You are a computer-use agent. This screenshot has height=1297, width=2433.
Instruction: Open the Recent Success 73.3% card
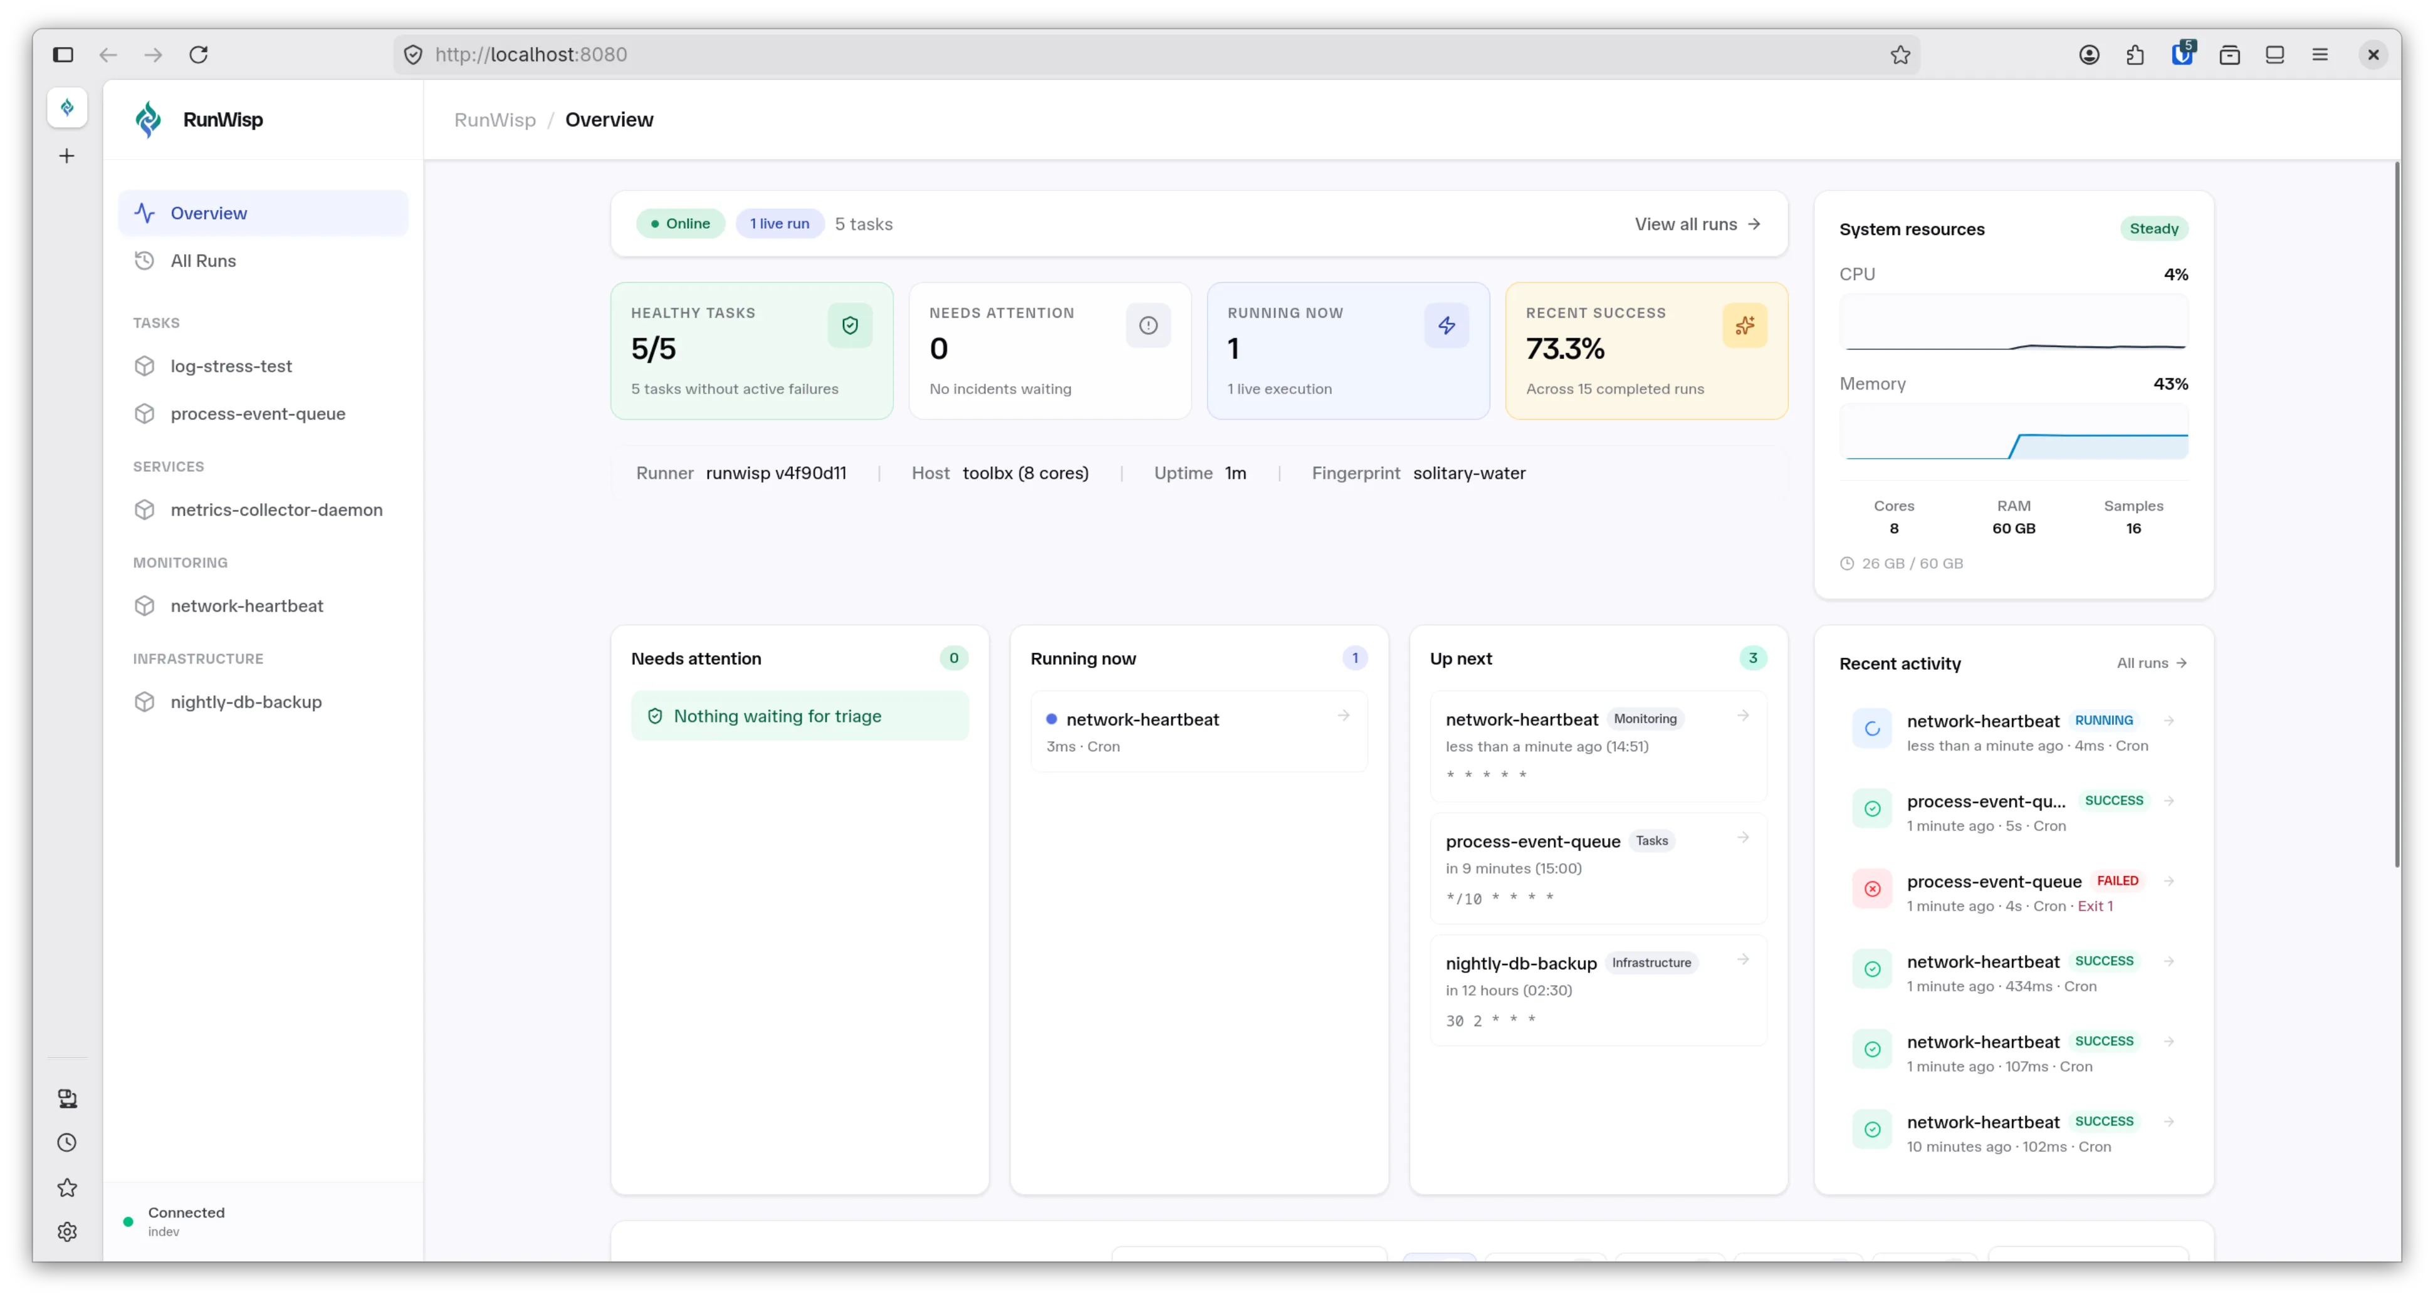click(x=1646, y=350)
